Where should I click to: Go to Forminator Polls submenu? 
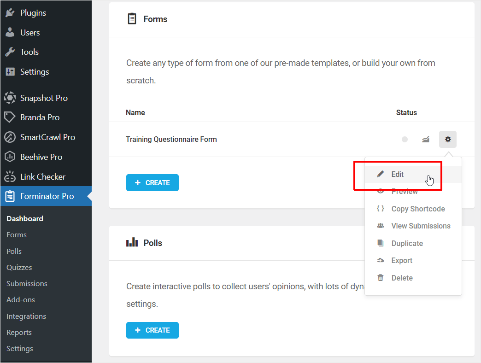coord(14,252)
